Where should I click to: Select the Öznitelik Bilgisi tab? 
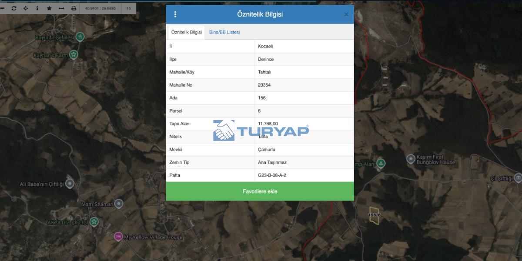pyautogui.click(x=187, y=32)
